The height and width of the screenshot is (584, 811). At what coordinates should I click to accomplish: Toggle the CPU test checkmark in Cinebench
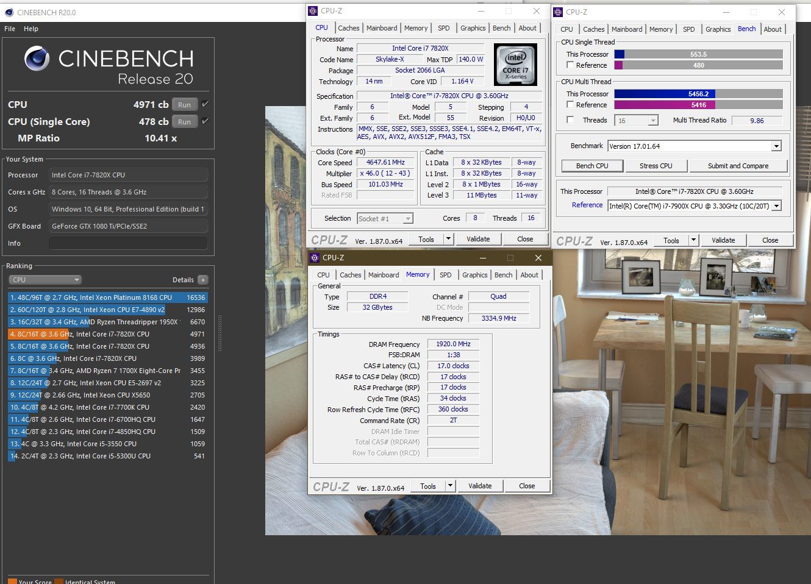point(205,104)
